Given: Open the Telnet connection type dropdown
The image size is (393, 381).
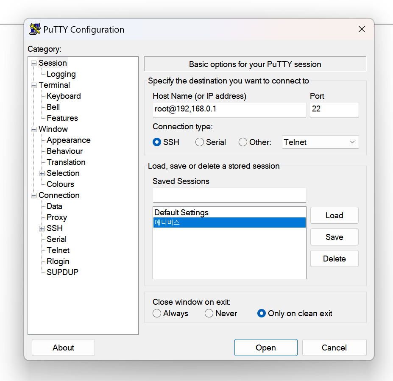Looking at the screenshot, I should [320, 142].
